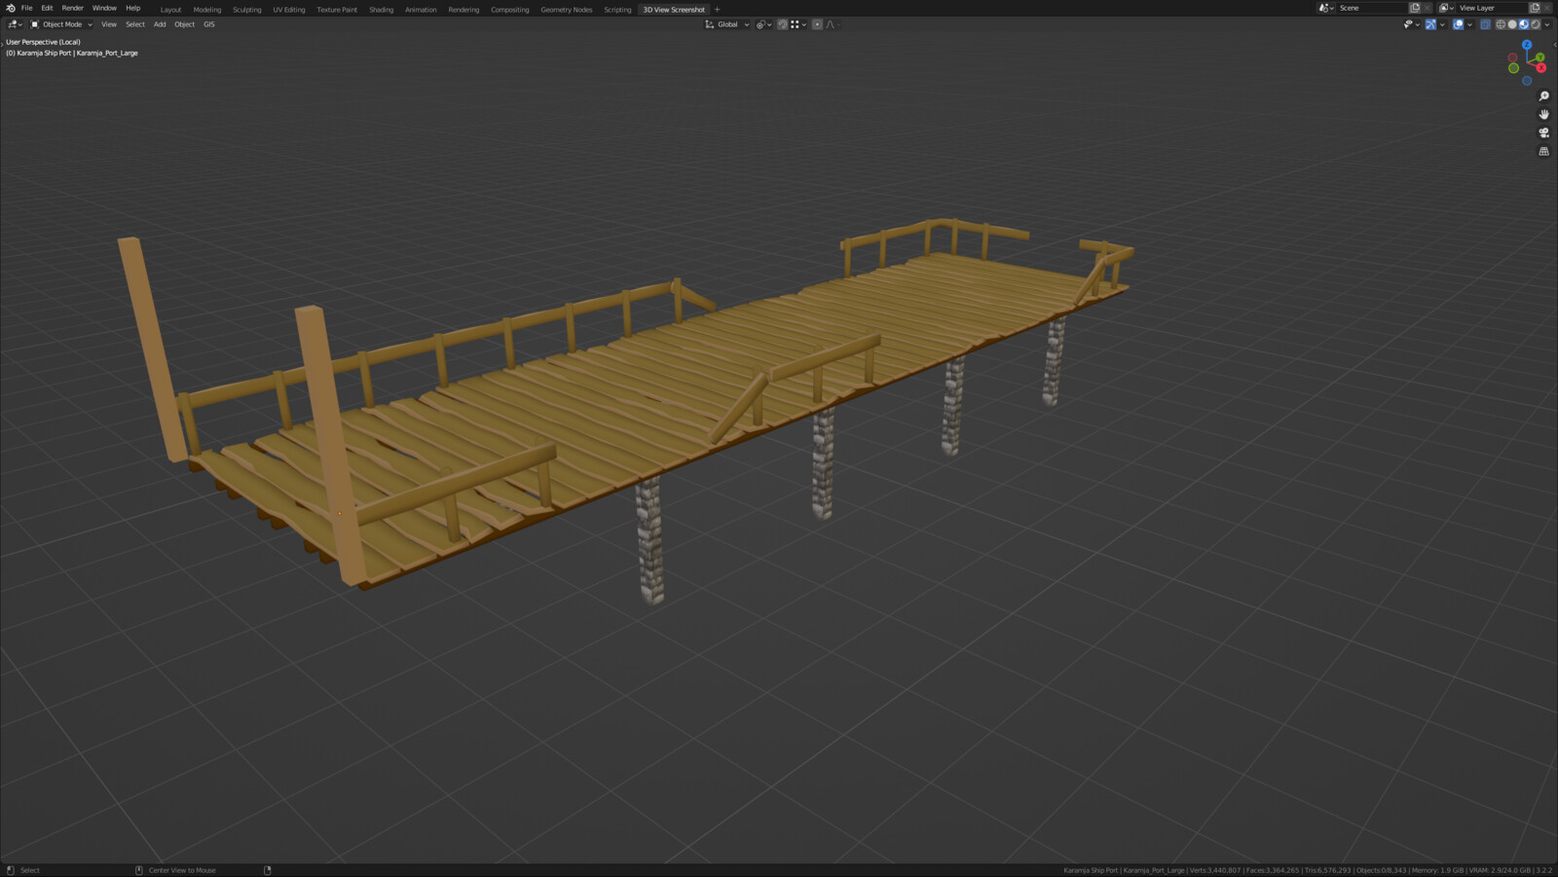Toggle proportional editing

pos(817,24)
